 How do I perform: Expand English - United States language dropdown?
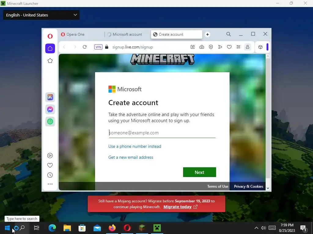pos(41,15)
